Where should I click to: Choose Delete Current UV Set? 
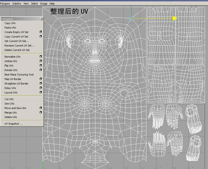pos(17,50)
